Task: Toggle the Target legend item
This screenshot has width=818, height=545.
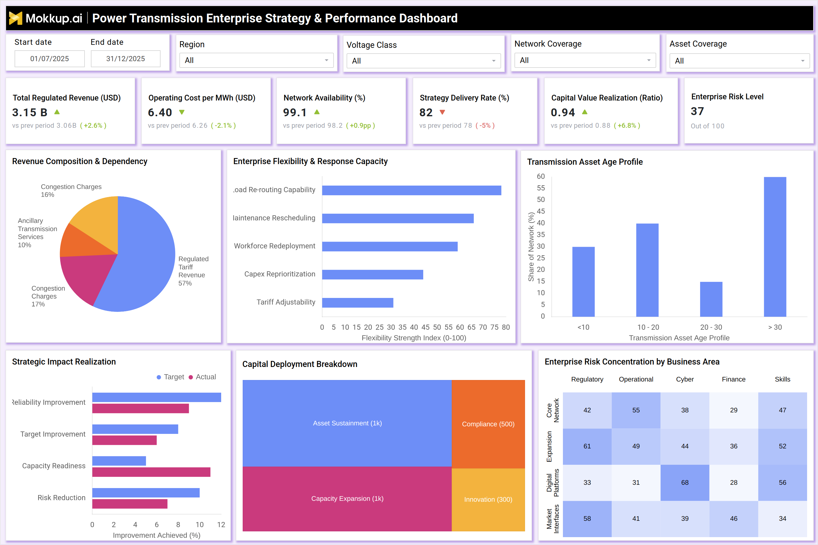Action: point(170,377)
